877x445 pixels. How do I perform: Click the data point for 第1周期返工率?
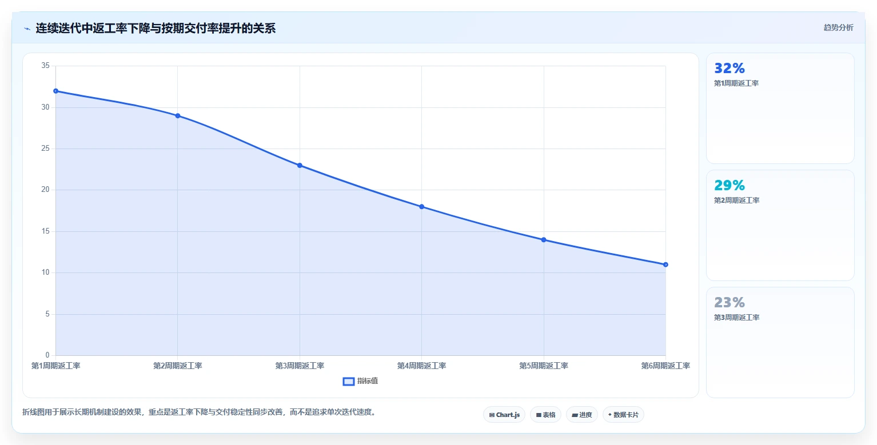pos(55,91)
